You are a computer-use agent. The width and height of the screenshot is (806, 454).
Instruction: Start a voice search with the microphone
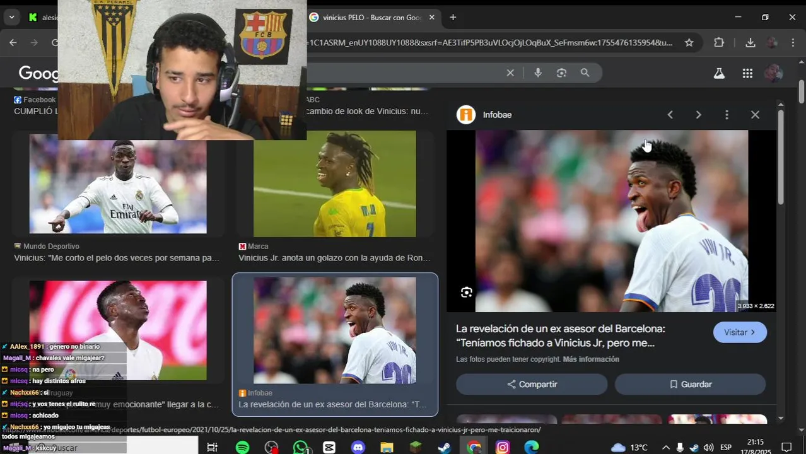pyautogui.click(x=538, y=73)
